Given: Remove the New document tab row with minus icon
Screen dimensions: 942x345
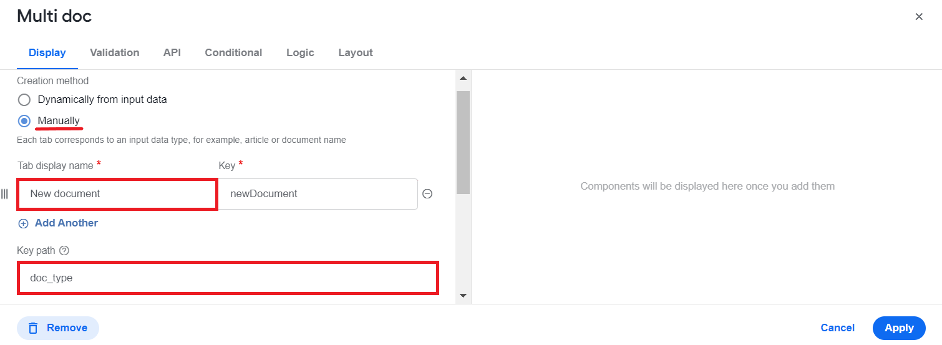Looking at the screenshot, I should 427,193.
